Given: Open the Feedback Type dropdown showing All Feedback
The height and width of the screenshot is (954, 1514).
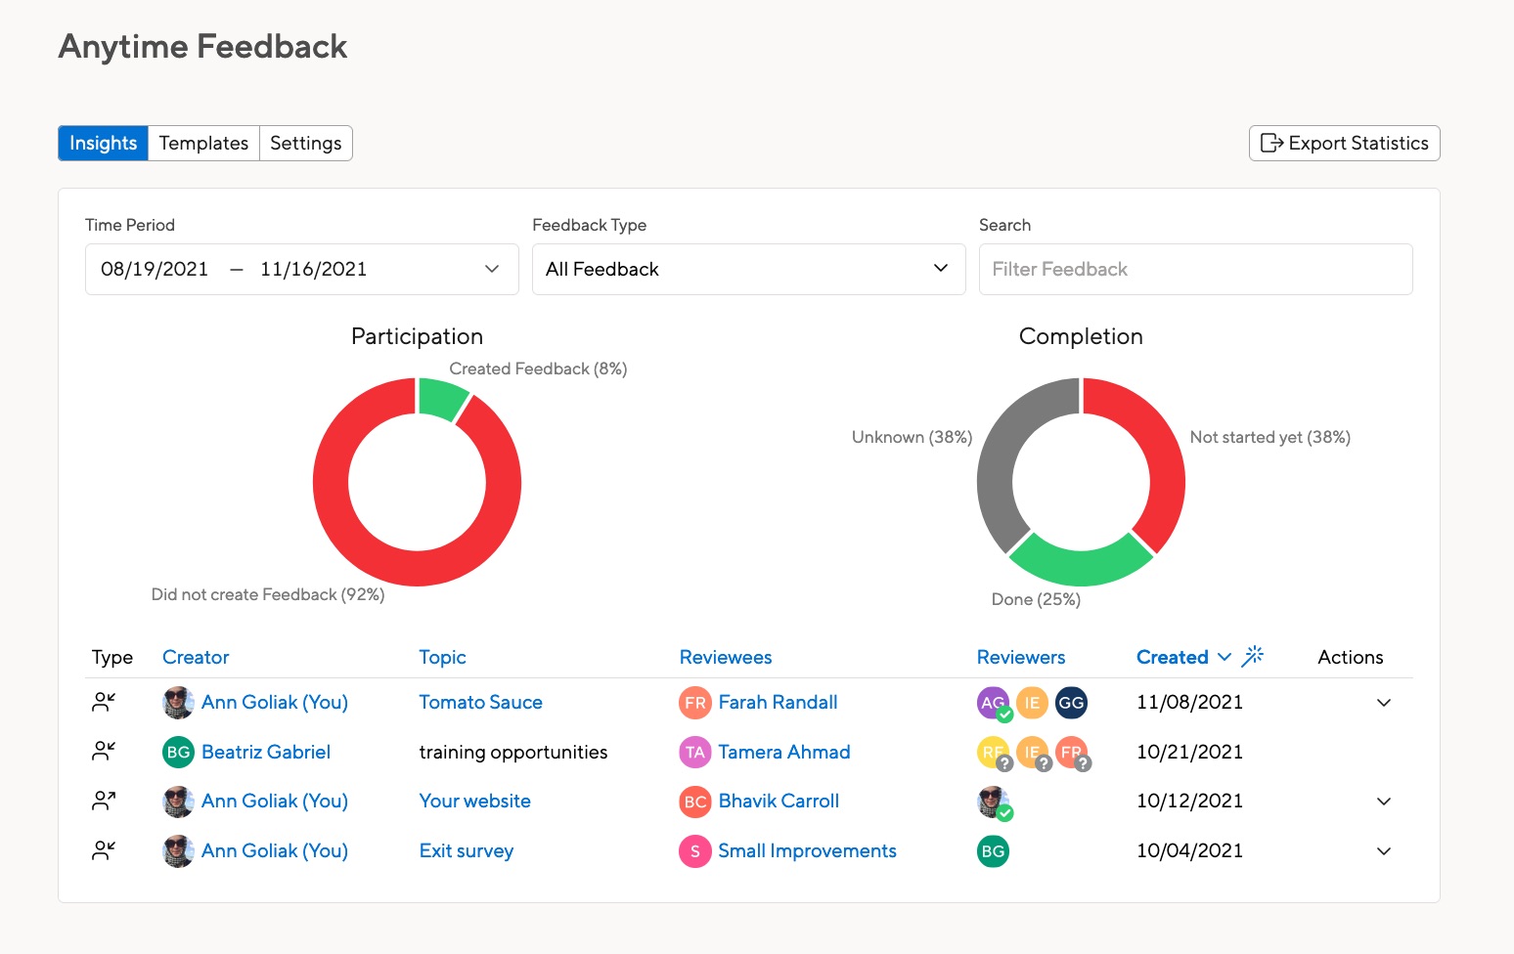Looking at the screenshot, I should point(748,269).
